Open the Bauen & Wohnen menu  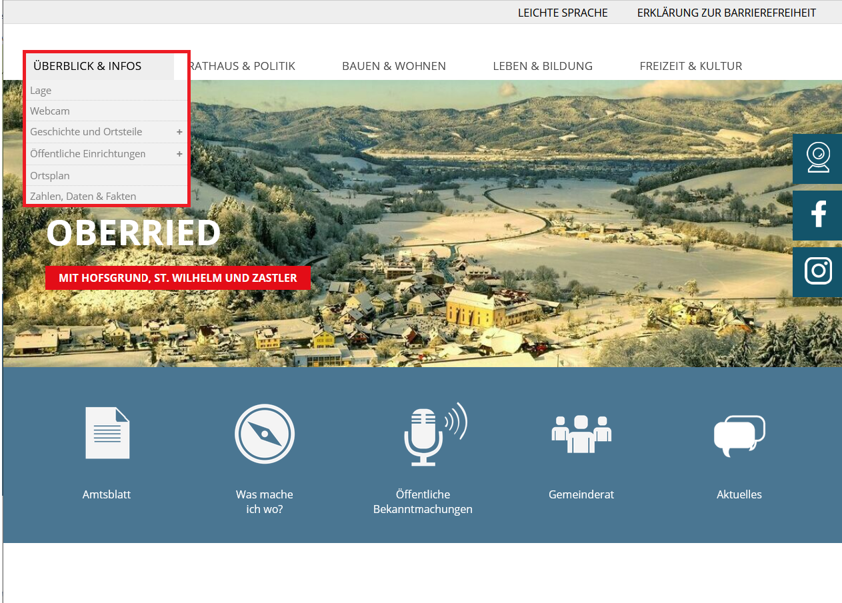tap(393, 66)
